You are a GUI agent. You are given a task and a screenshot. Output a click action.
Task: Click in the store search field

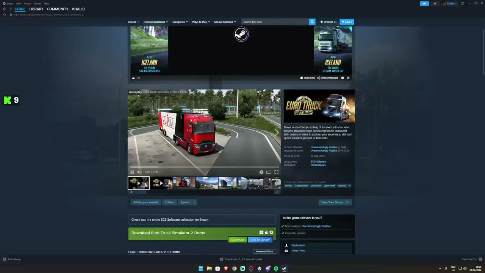click(275, 22)
